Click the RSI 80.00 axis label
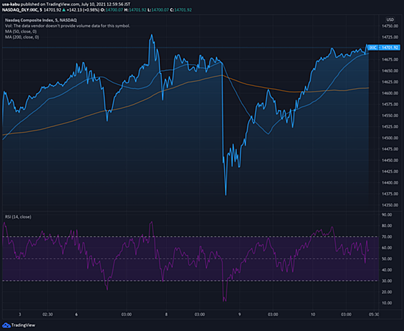 387,226
